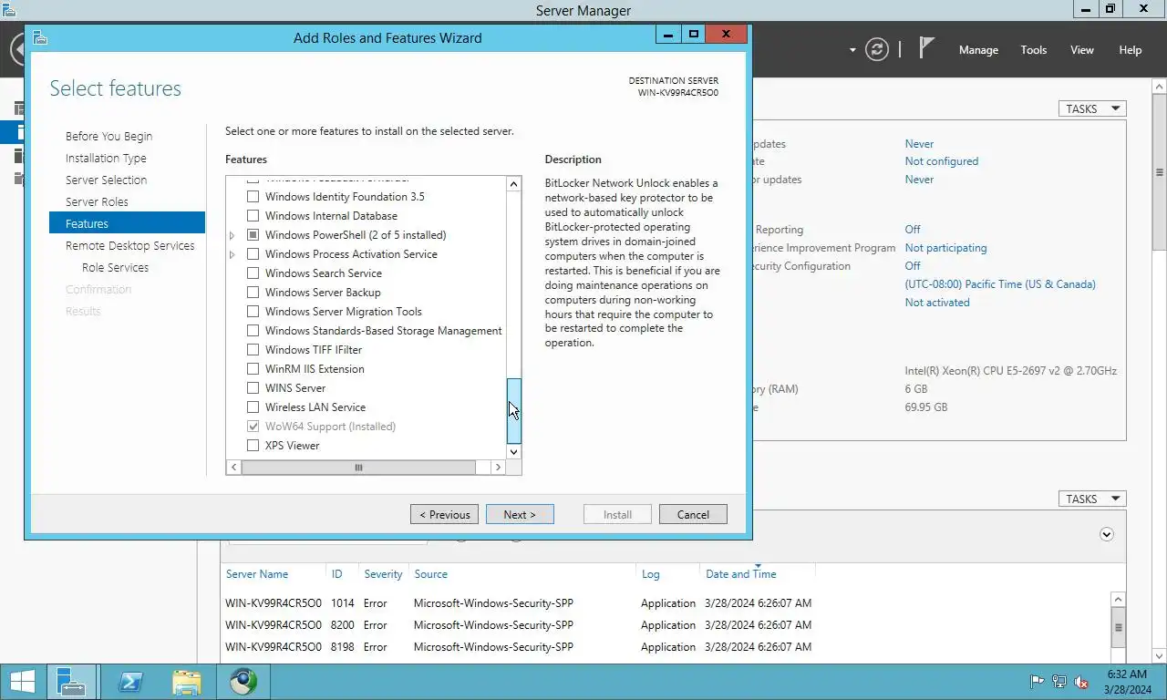The width and height of the screenshot is (1167, 700).
Task: Click the Action Center flag in system tray
Action: click(1037, 682)
